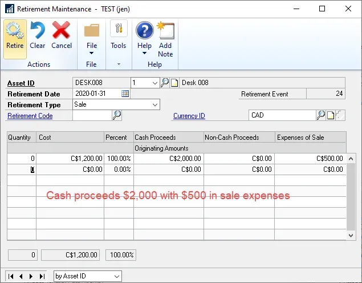Image resolution: width=362 pixels, height=283 pixels.
Task: Open the calendar picker for Retirement Date
Action: point(125,94)
